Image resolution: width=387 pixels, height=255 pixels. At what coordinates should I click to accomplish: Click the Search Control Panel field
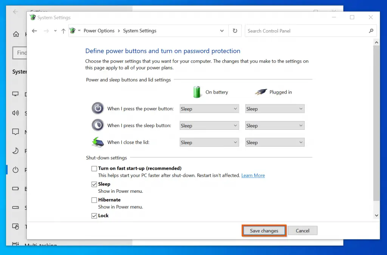tap(306, 31)
